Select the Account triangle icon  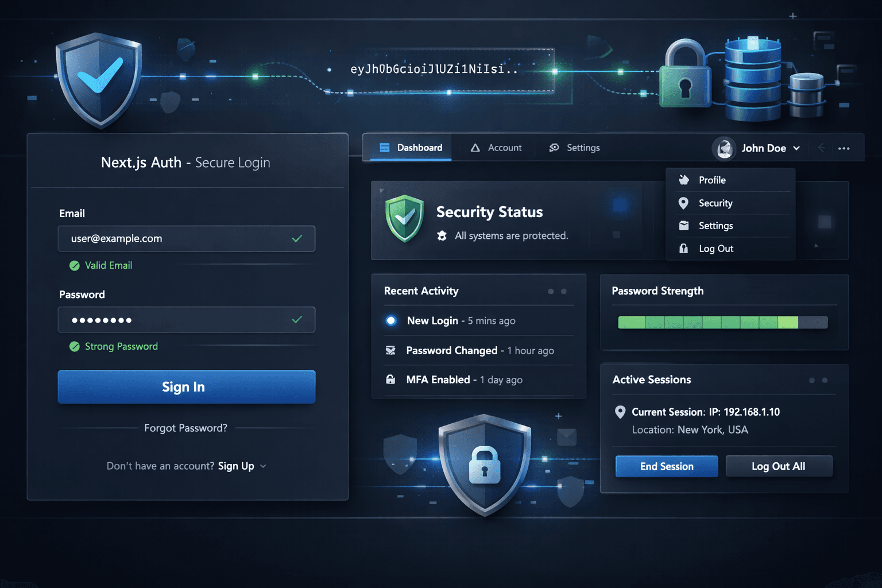coord(474,148)
